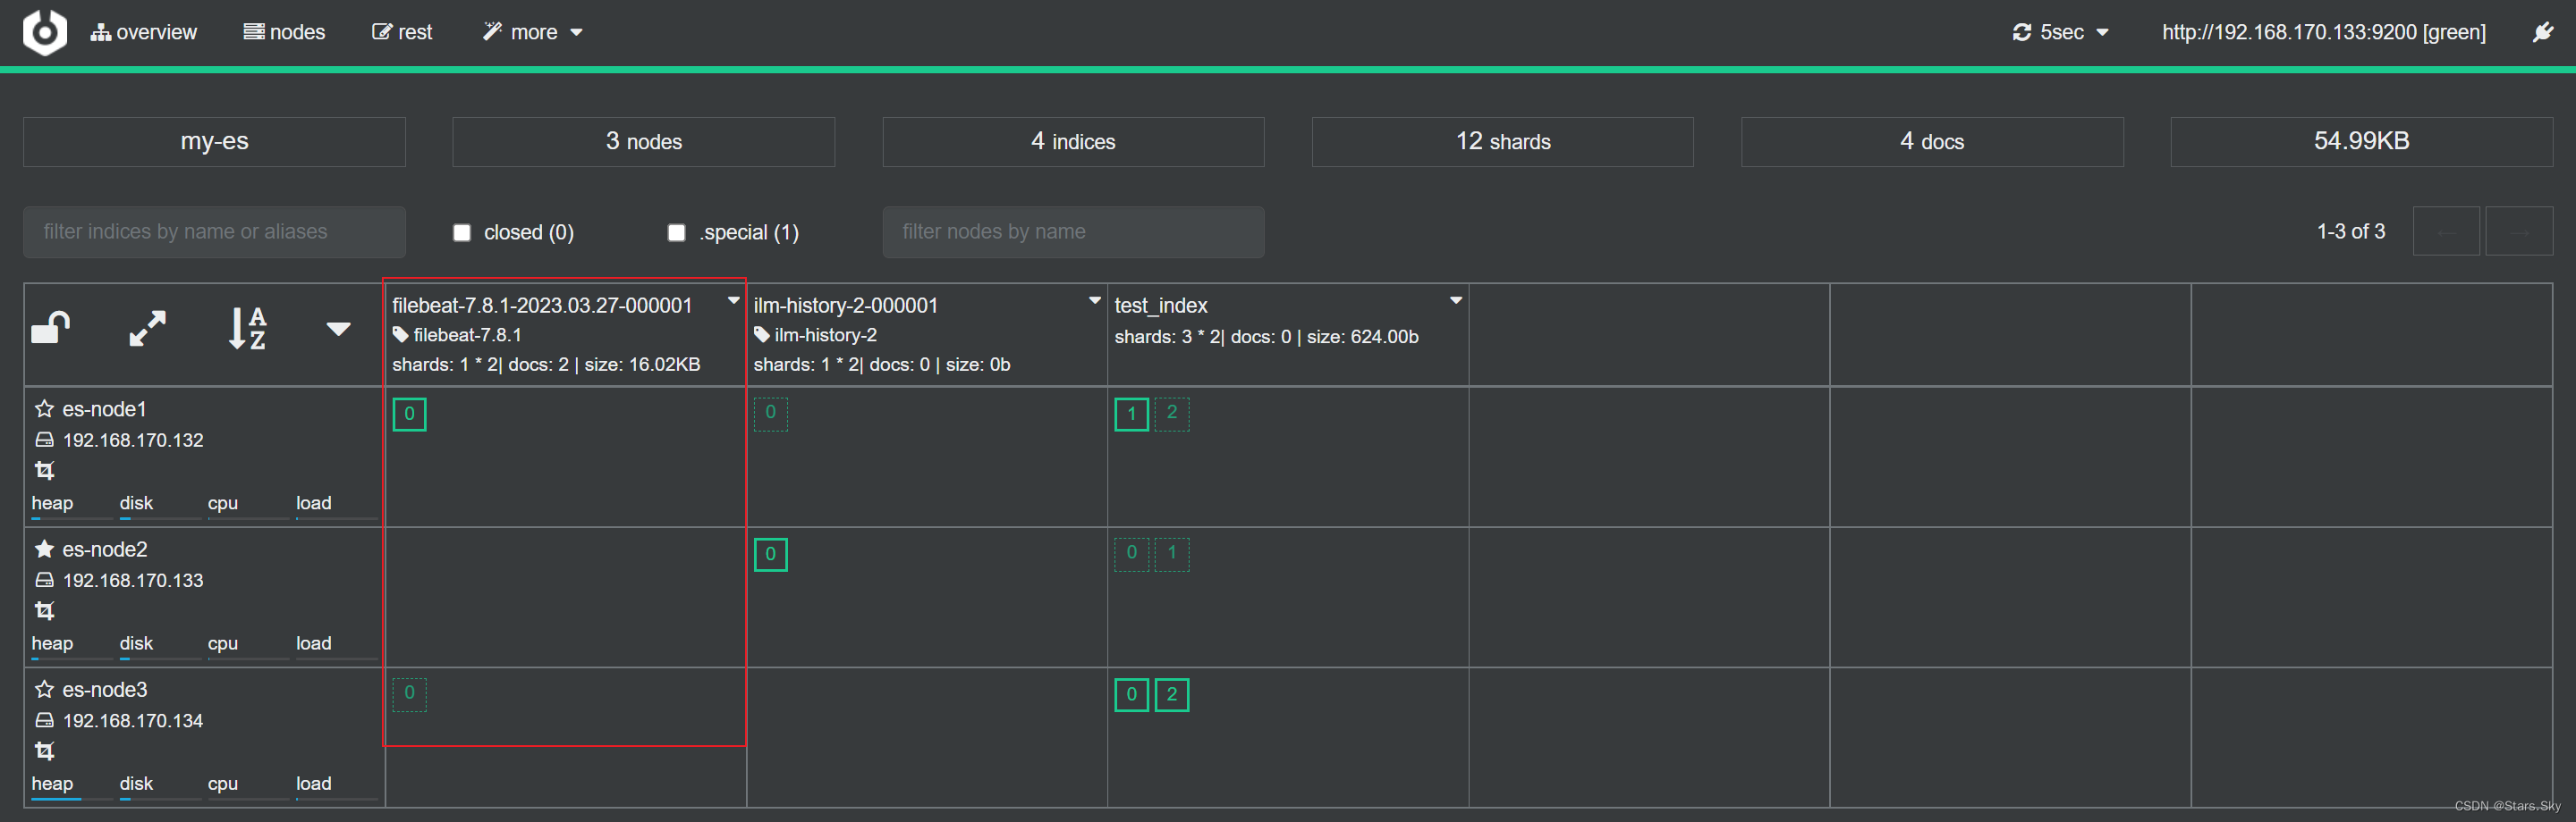Click the hard drive icon beside 192.168.170.134

pyautogui.click(x=45, y=720)
